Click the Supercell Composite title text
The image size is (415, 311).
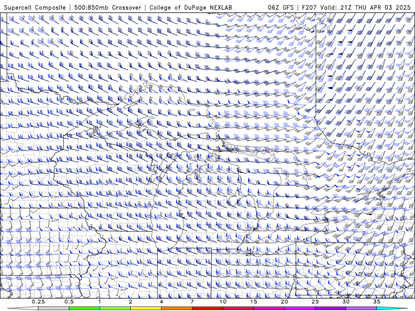tap(35, 7)
